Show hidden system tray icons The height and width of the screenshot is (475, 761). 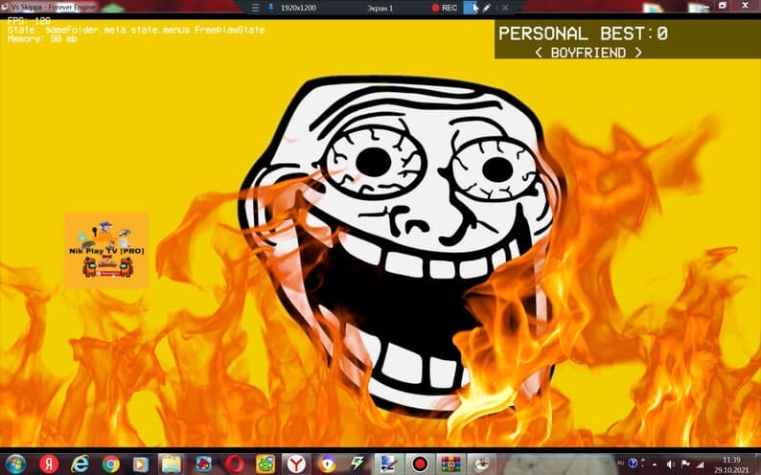coord(655,464)
